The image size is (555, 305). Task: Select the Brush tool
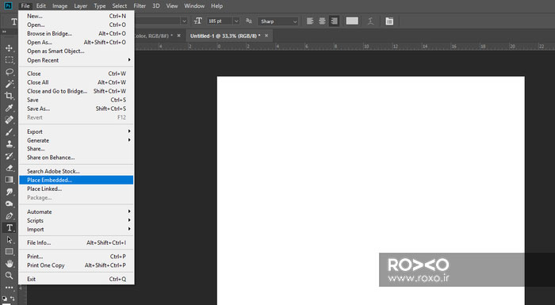(x=10, y=132)
